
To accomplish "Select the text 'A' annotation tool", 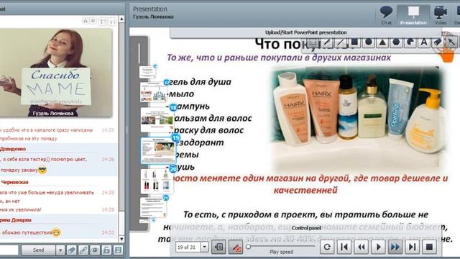I will coord(424,42).
